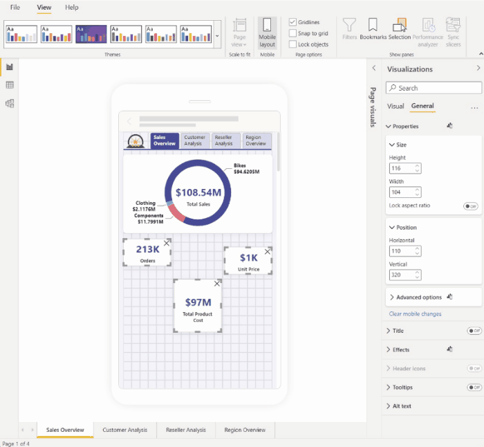This screenshot has width=484, height=447.
Task: Open the Model view icon in sidebar
Action: coord(10,103)
